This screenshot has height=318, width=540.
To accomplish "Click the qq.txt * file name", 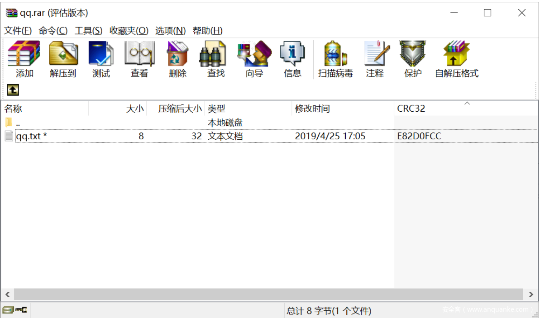I will (31, 136).
